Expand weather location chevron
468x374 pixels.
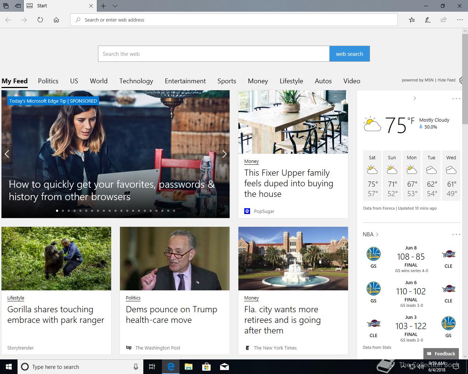415,98
